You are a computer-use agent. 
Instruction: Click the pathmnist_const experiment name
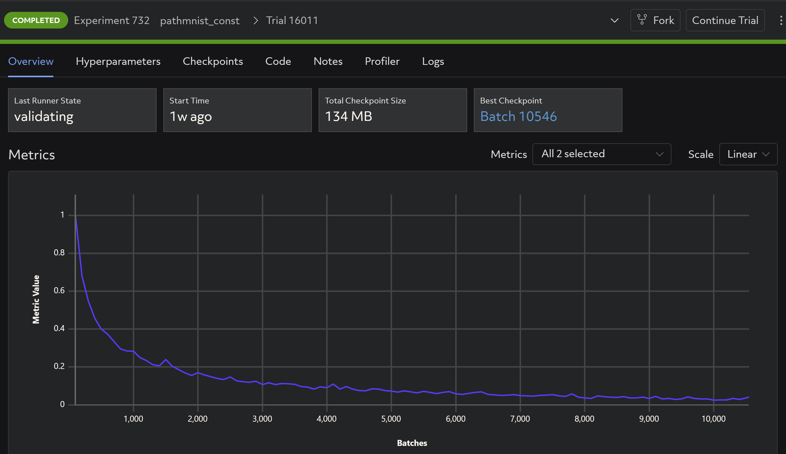(x=200, y=21)
